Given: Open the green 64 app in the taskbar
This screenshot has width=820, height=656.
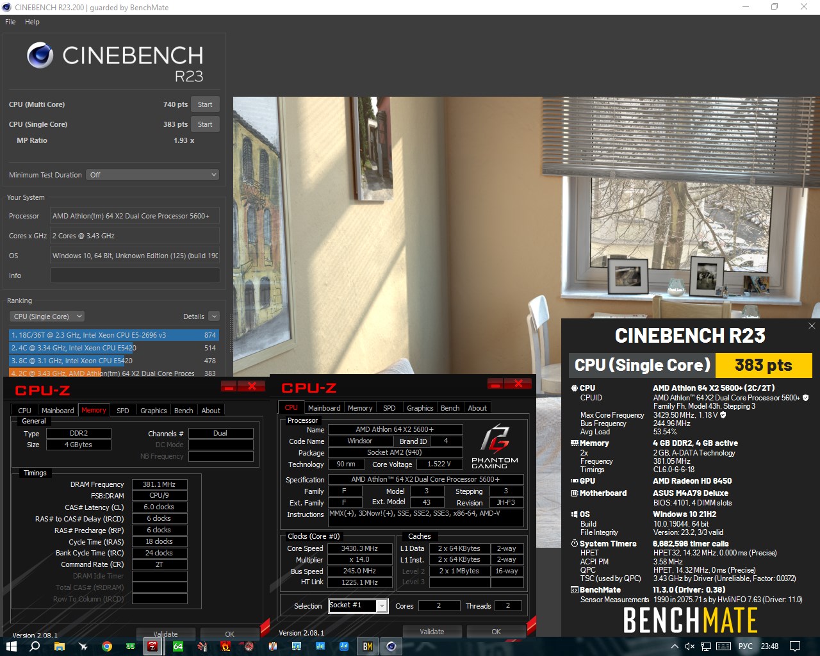Looking at the screenshot, I should coord(178,646).
